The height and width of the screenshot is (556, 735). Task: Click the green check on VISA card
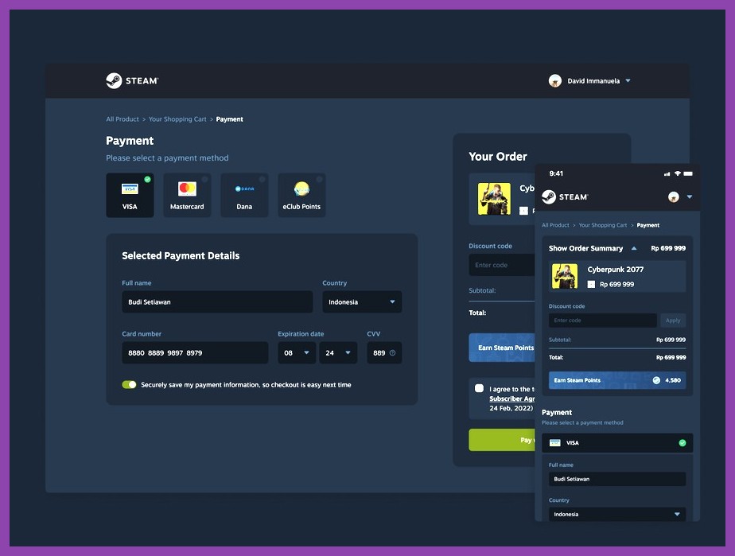147,179
